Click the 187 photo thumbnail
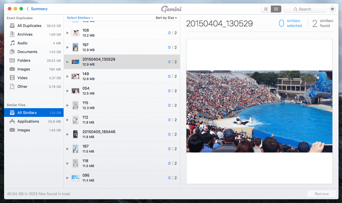 (75, 149)
